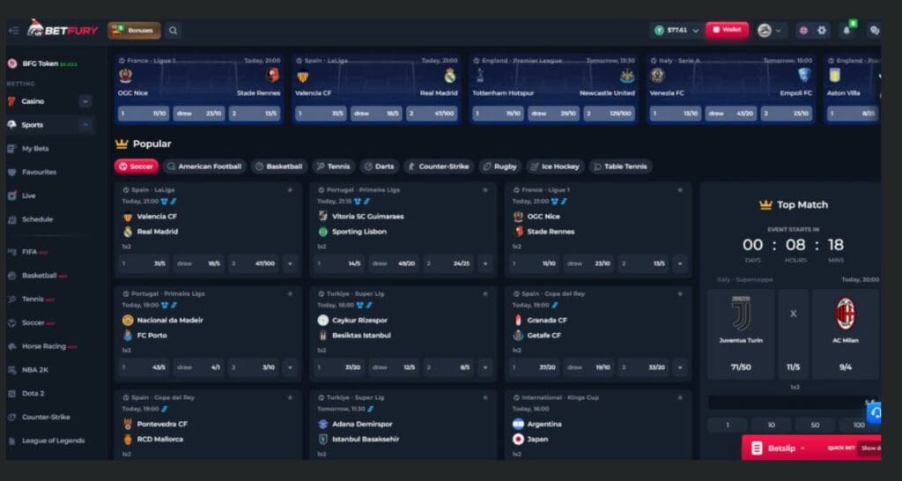Open My Bets in the sidebar
Screen dimensions: 902x481
point(35,149)
